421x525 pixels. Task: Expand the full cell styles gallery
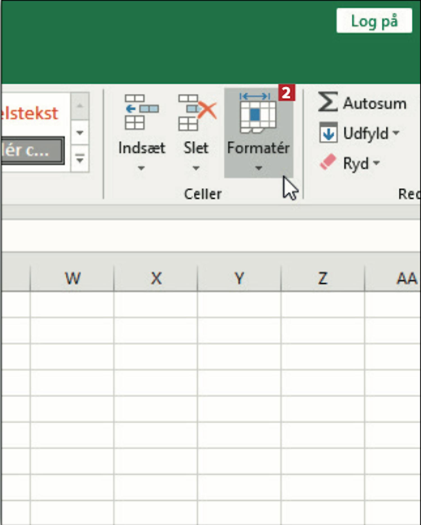pos(80,159)
